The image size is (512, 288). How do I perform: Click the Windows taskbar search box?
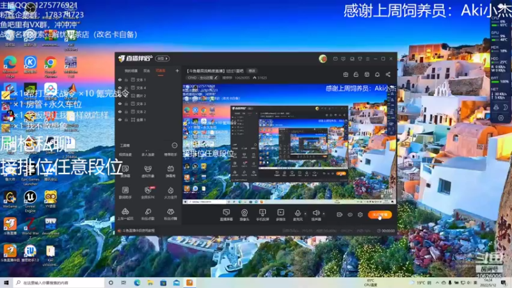[59, 283]
